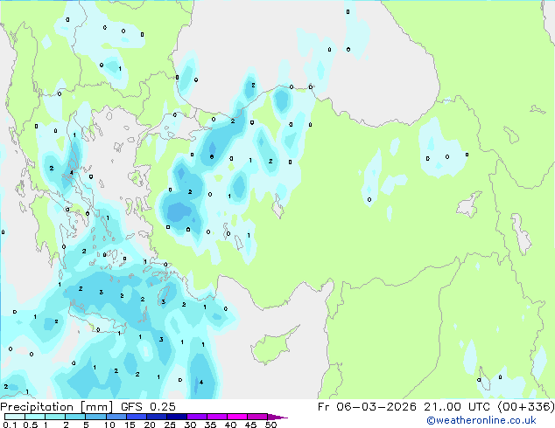Image resolution: width=555 pixels, height=428 pixels.
Task: Select legend swatch between 40 and 45
Action: [237, 417]
